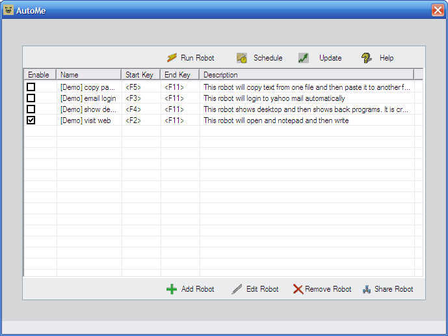Click the Schedule clock icon

point(242,58)
